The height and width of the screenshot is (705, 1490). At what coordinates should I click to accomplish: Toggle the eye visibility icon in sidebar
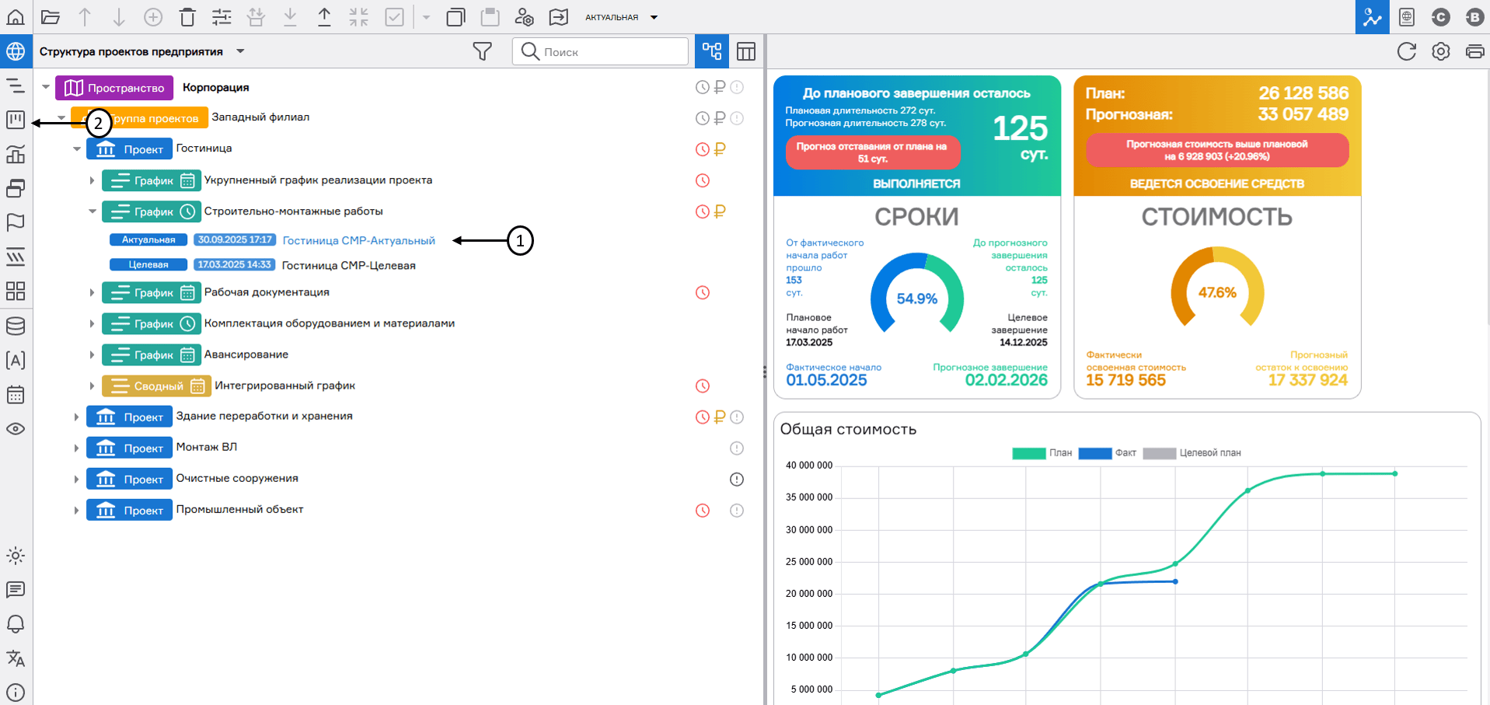(x=16, y=429)
